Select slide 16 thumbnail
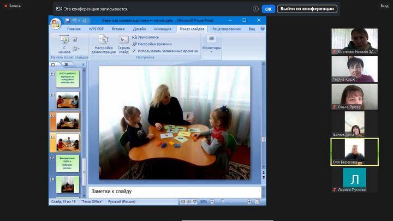 tap(68, 142)
